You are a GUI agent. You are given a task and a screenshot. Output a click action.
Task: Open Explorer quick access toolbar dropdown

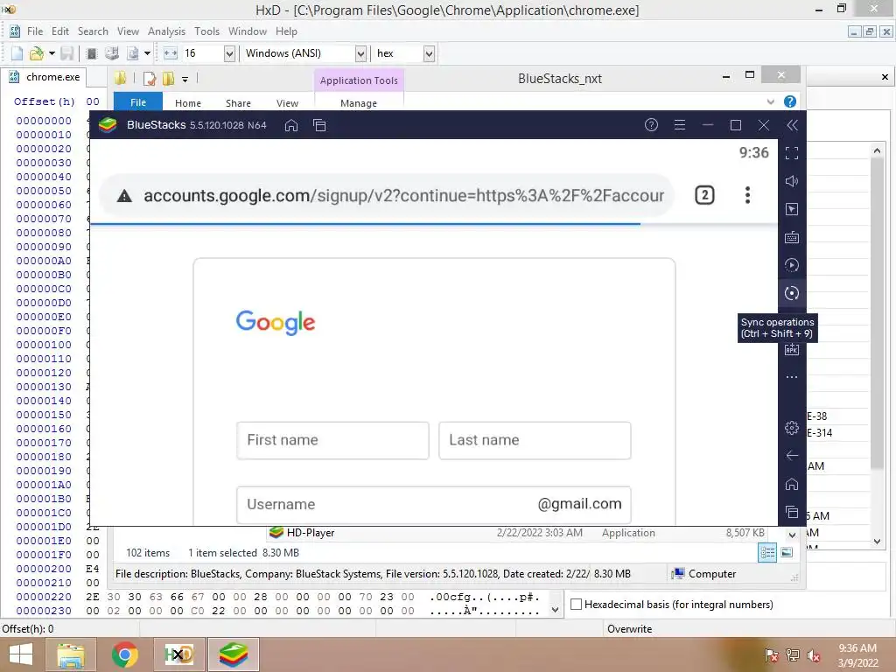185,80
